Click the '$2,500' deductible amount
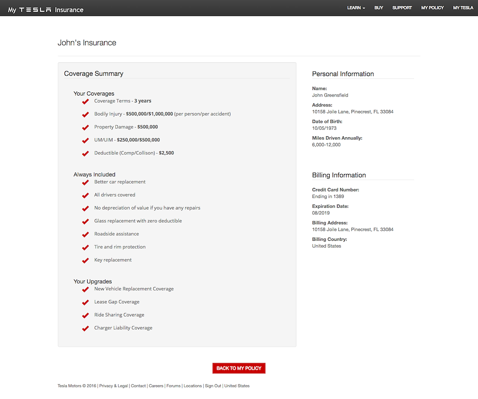478x399 pixels. click(x=166, y=153)
